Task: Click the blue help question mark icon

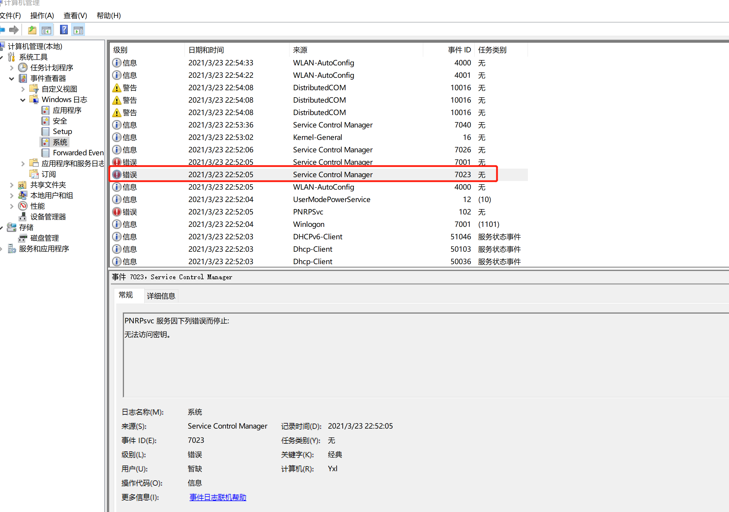Action: pyautogui.click(x=64, y=30)
